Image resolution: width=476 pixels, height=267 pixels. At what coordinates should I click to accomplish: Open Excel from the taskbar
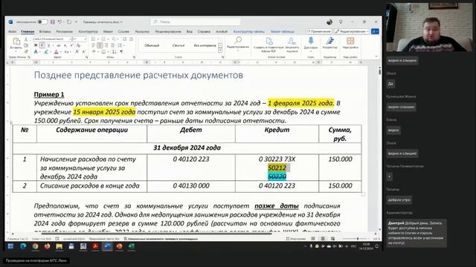click(x=131, y=246)
